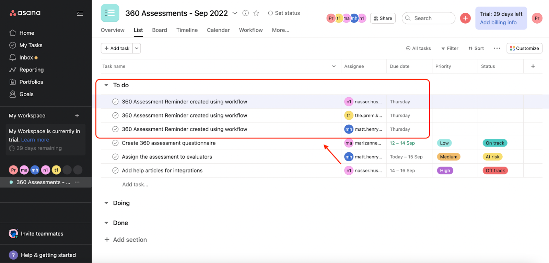Screen dimensions: 549x263
Task: Complete the 'Add help articles for integrations' task
Action: click(116, 171)
